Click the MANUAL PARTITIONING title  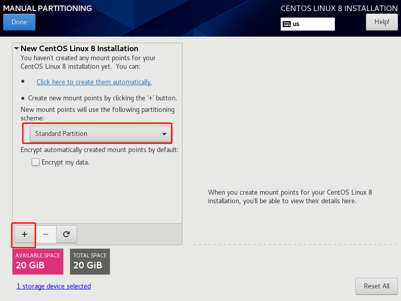point(48,8)
